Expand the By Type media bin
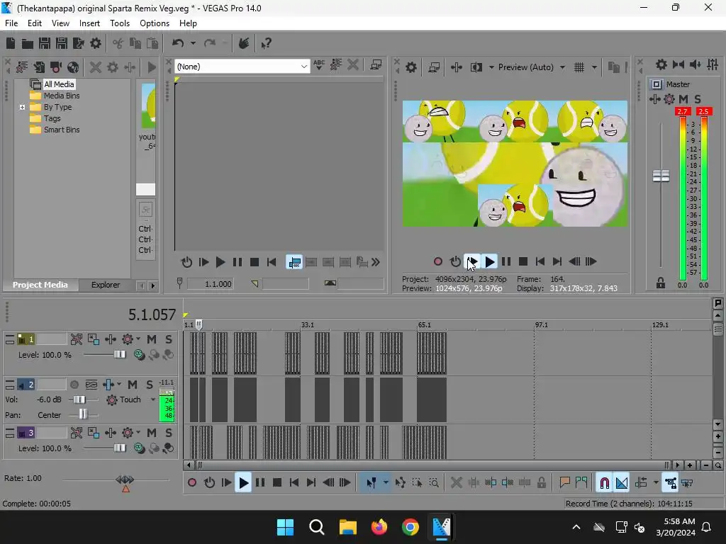 [x=22, y=108]
